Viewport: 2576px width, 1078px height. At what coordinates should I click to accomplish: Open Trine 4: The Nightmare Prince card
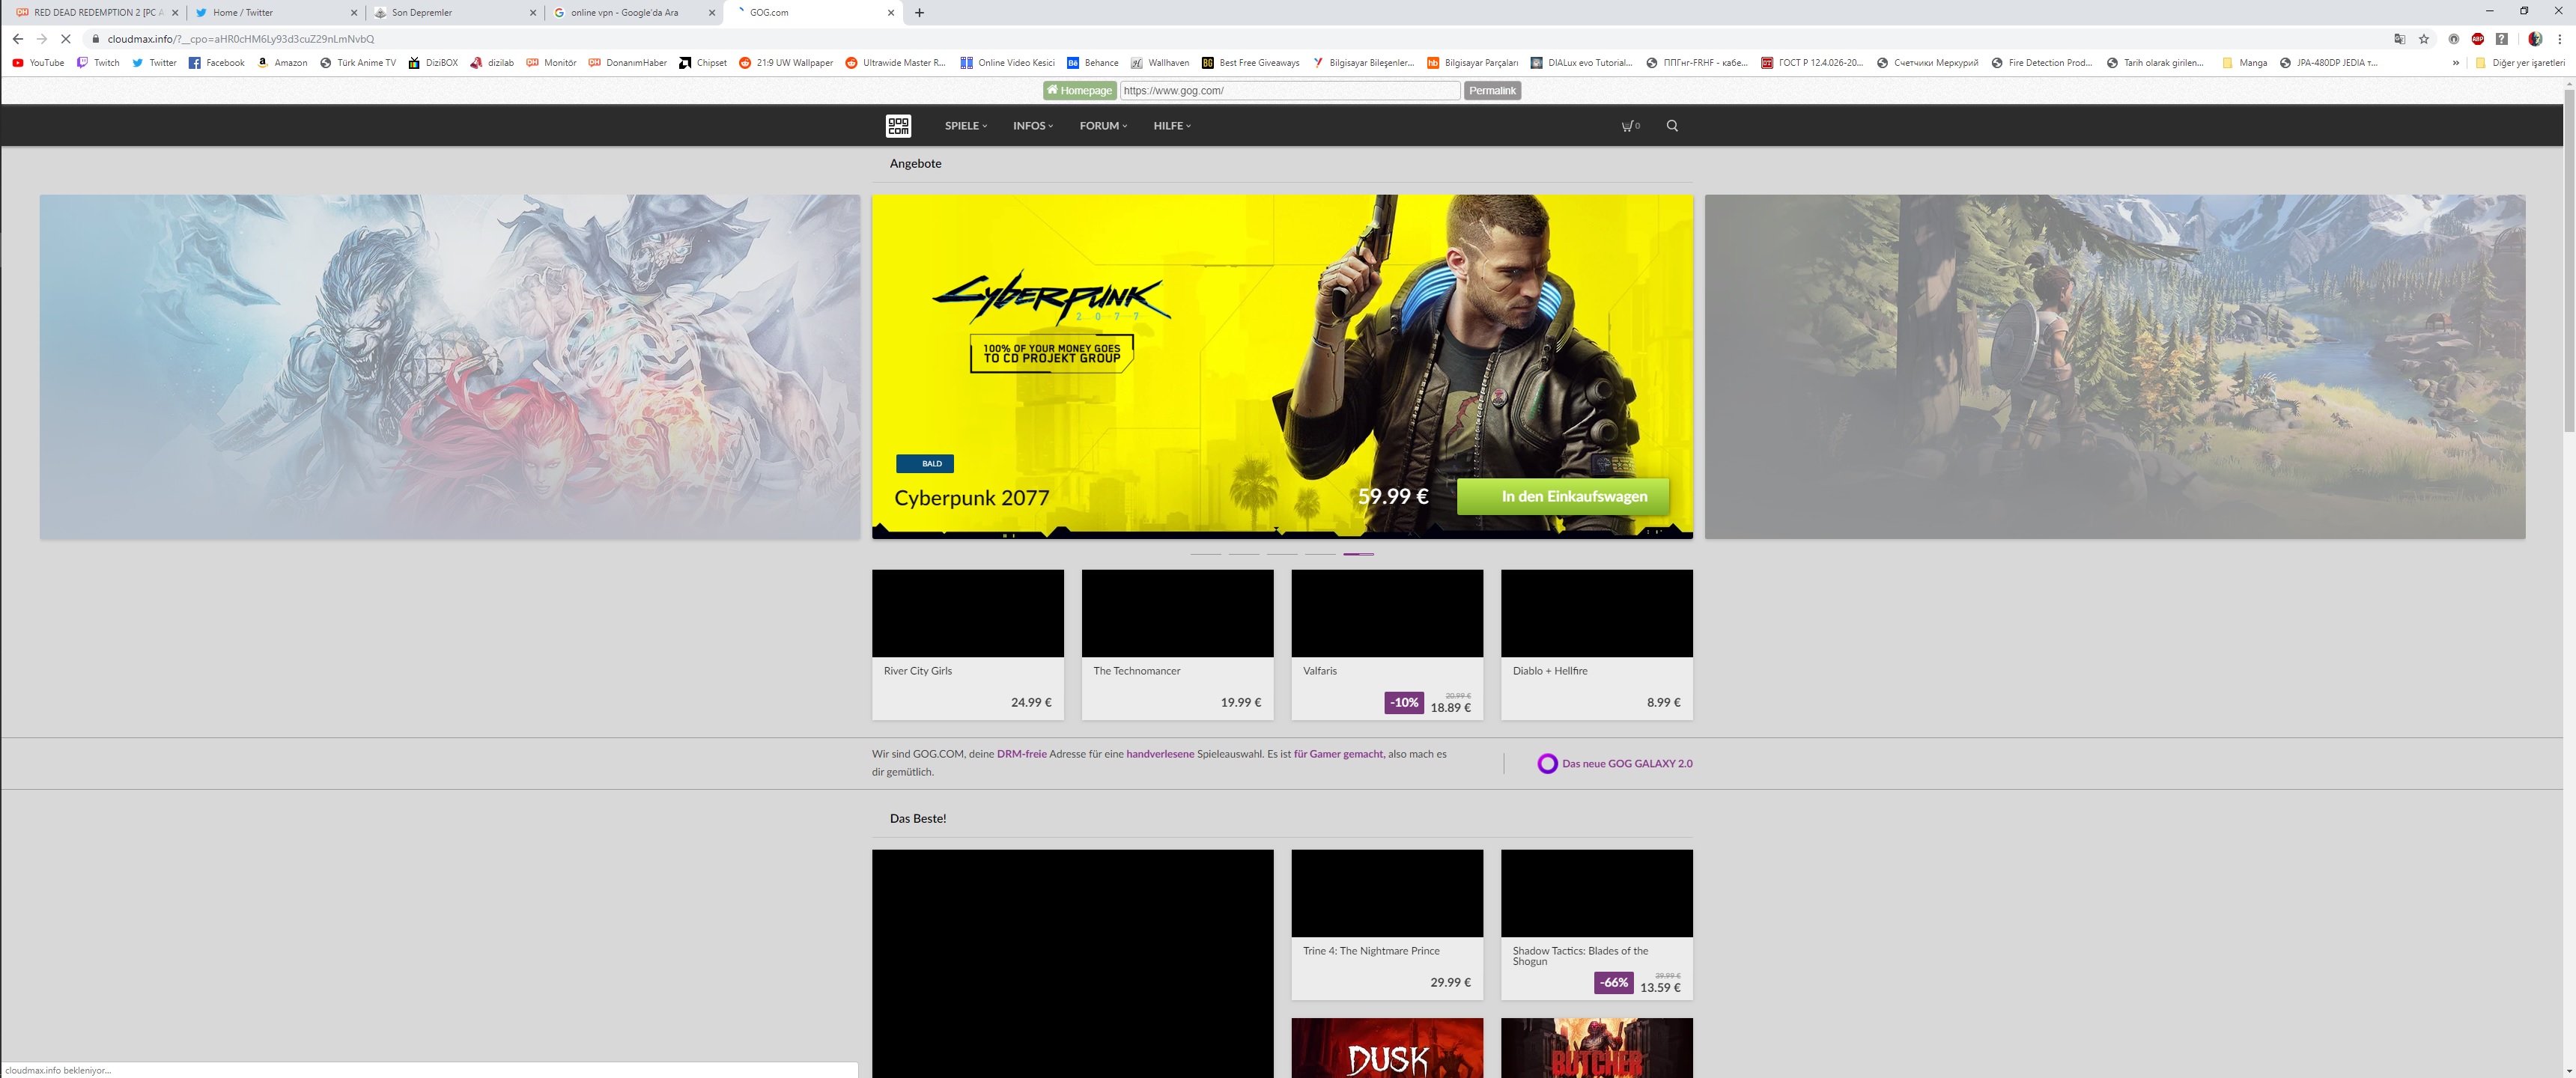pos(1387,925)
